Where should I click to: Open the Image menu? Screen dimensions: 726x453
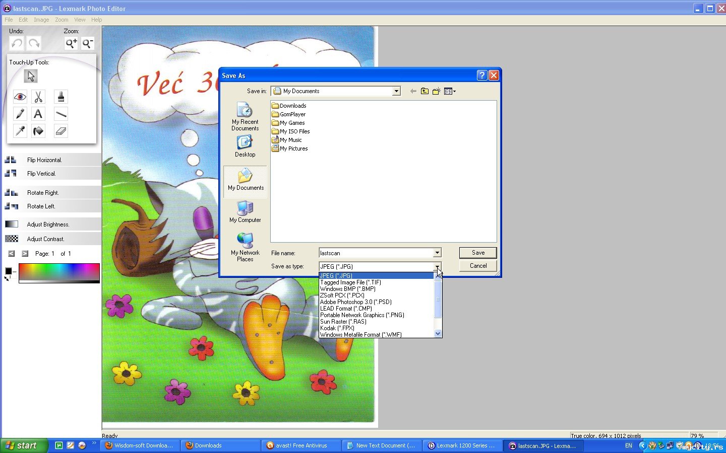click(x=41, y=20)
